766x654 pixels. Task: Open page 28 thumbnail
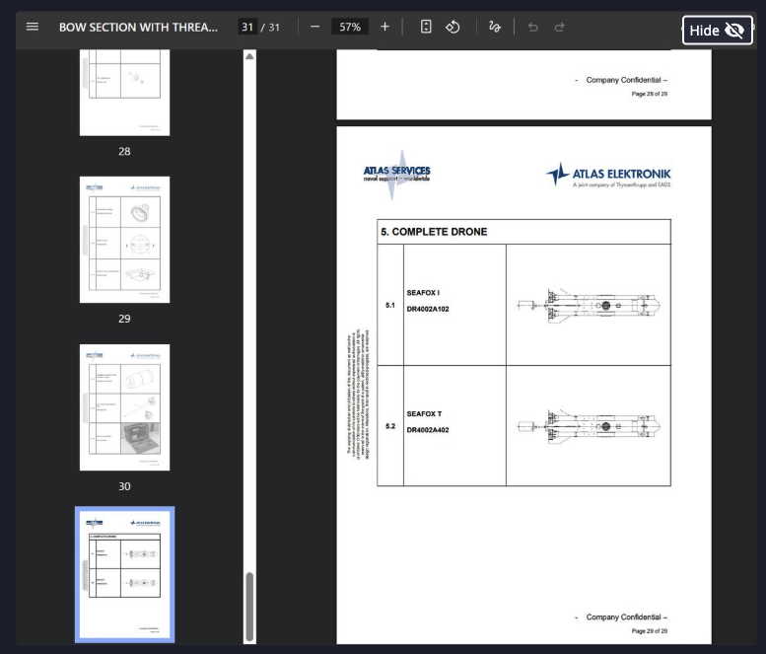point(124,92)
